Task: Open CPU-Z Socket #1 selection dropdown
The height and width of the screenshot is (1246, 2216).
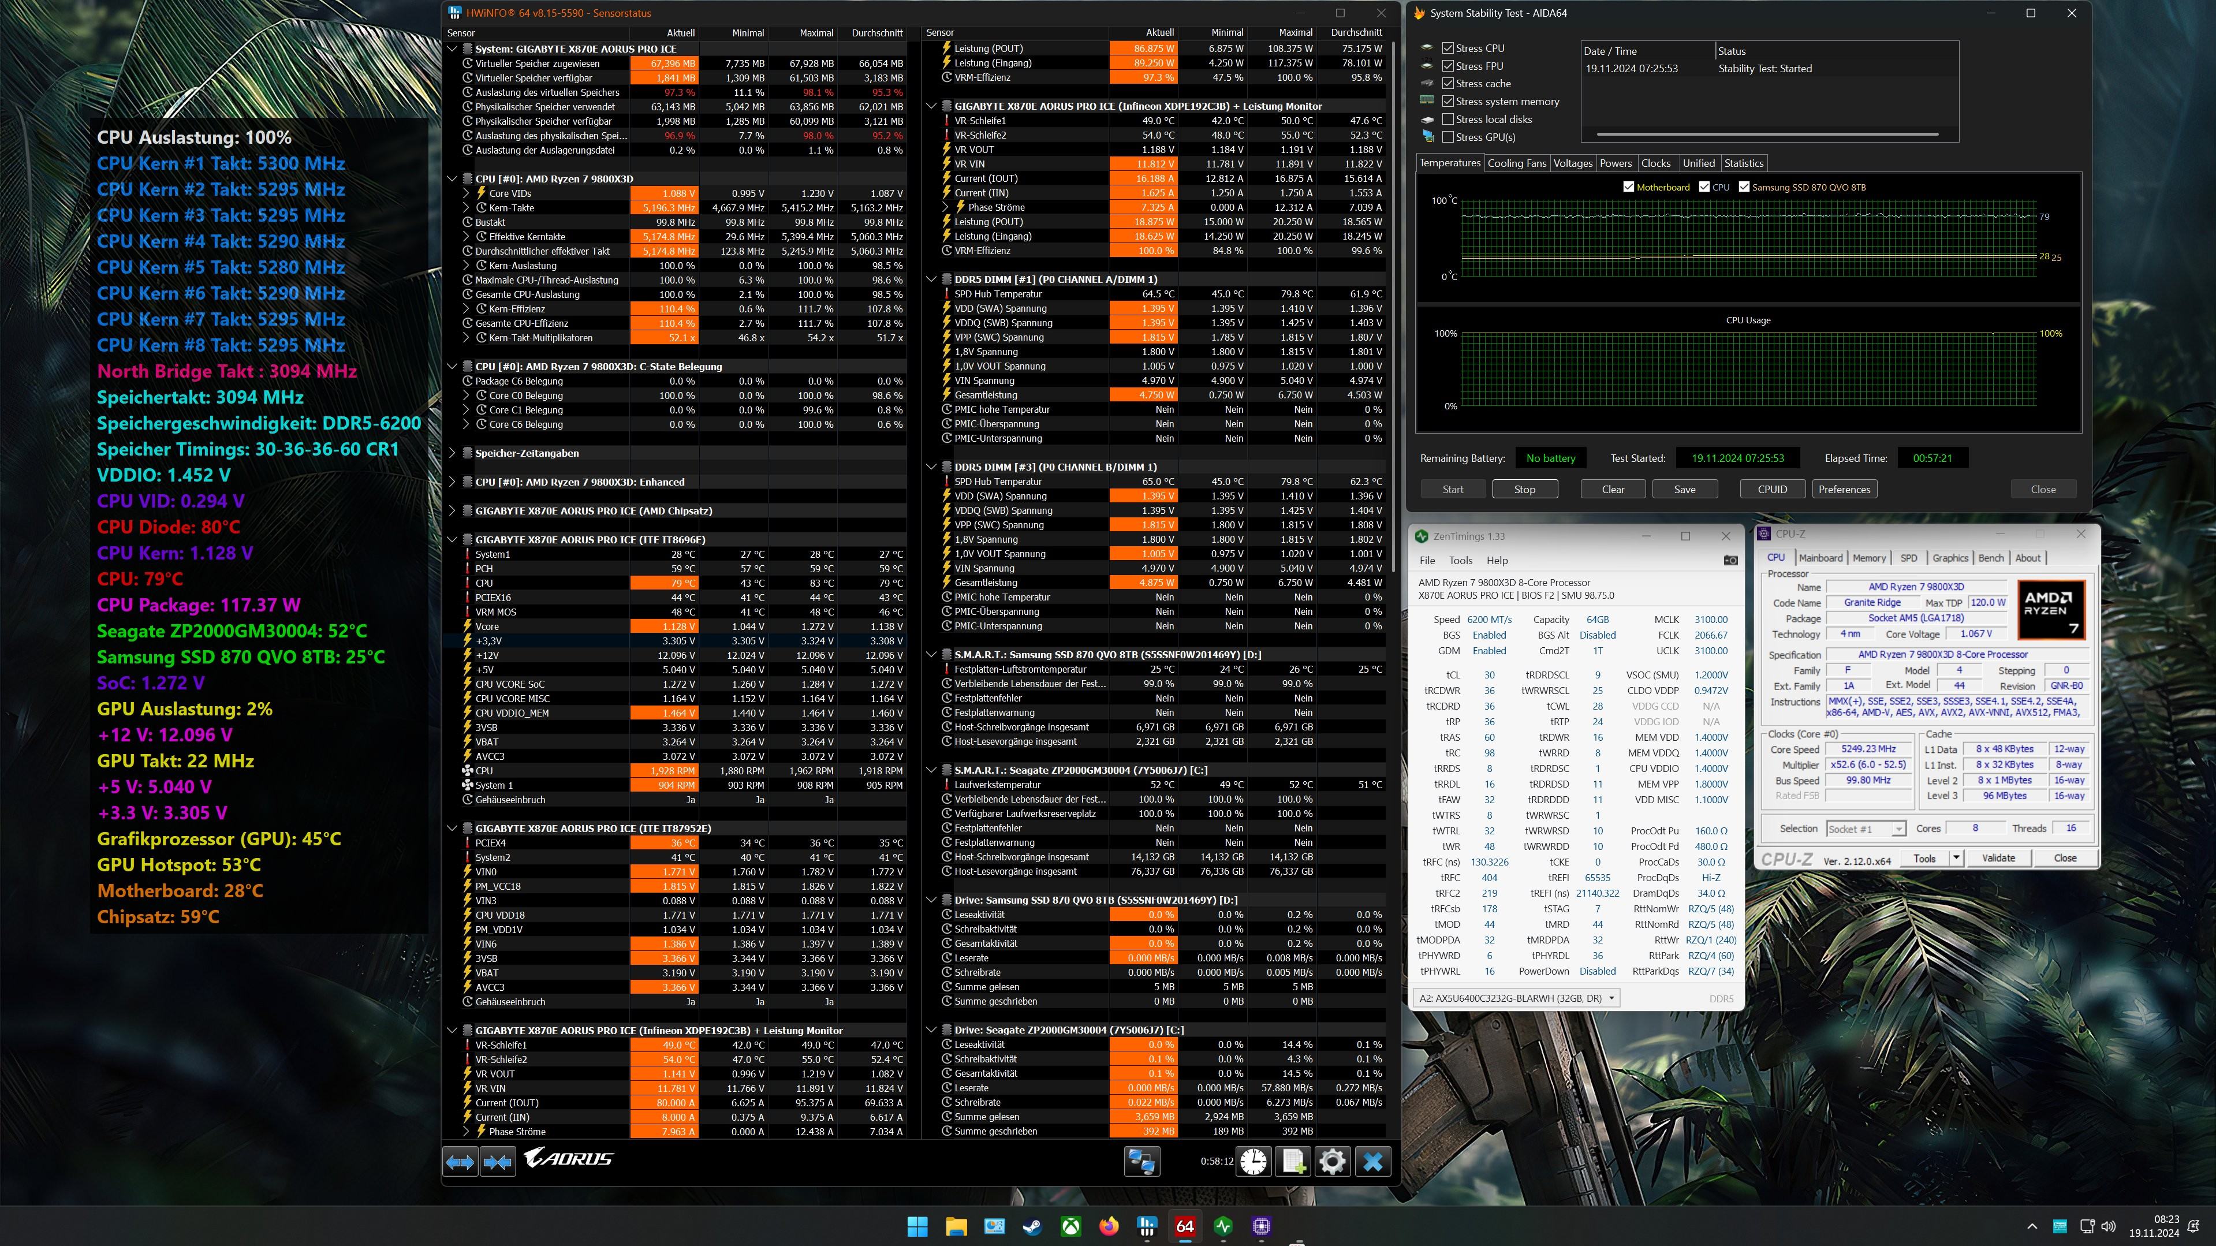Action: point(1866,829)
